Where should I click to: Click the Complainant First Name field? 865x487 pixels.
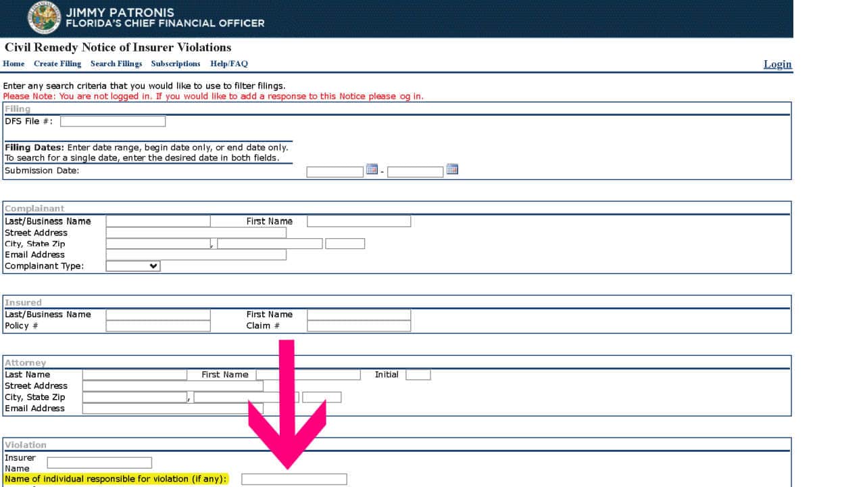pos(359,221)
